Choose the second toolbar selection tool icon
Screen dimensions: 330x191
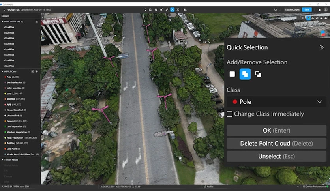click(150, 10)
